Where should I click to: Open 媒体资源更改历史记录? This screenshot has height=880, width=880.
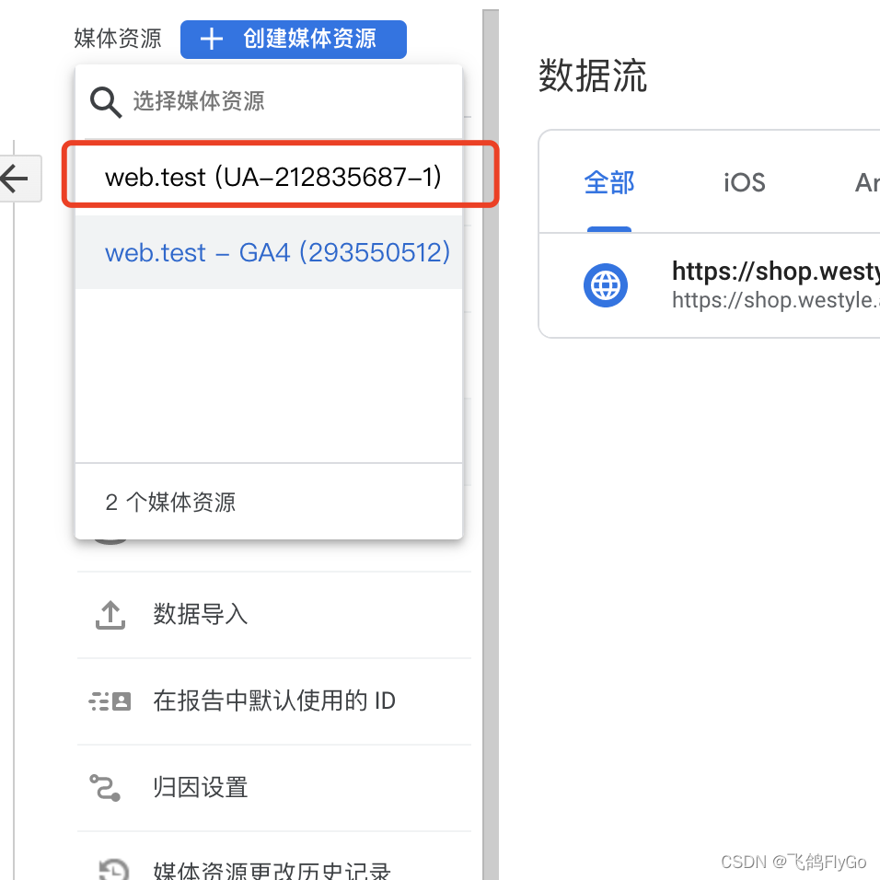coord(274,856)
